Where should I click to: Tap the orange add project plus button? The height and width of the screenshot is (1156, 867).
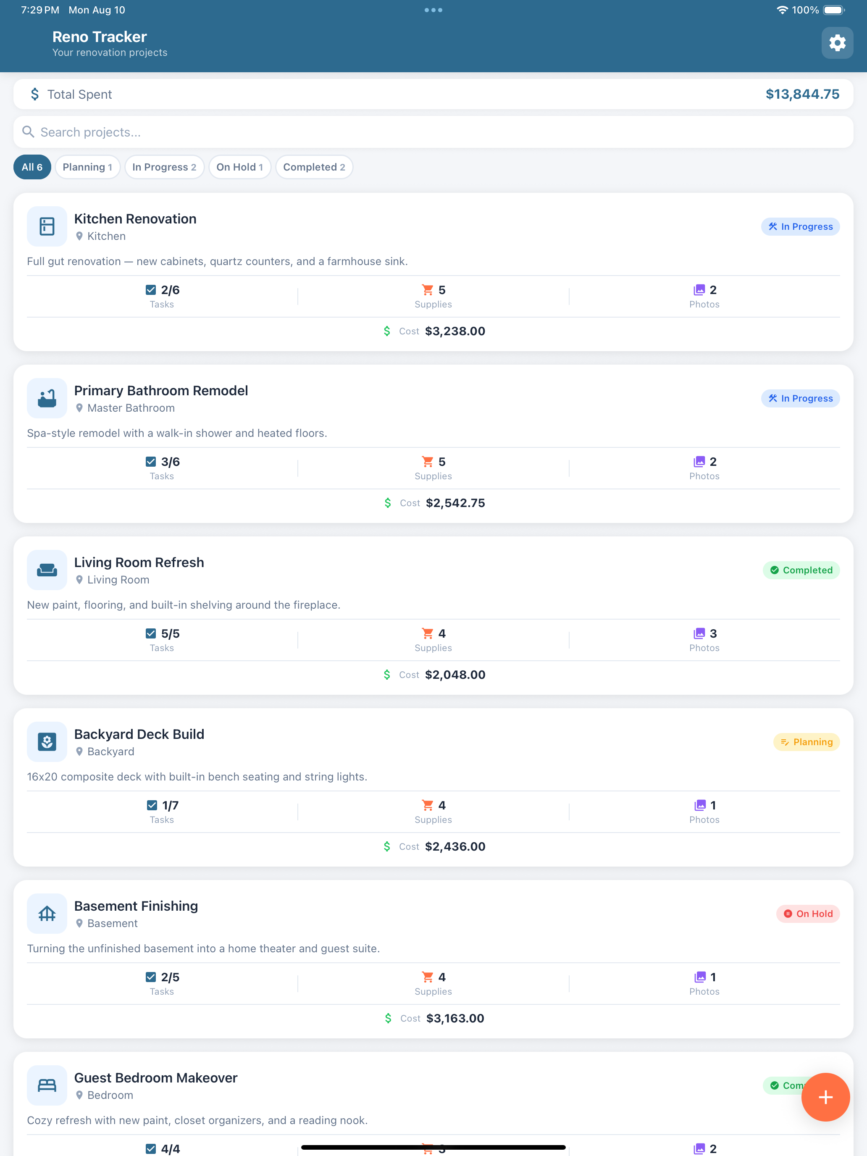pos(825,1097)
